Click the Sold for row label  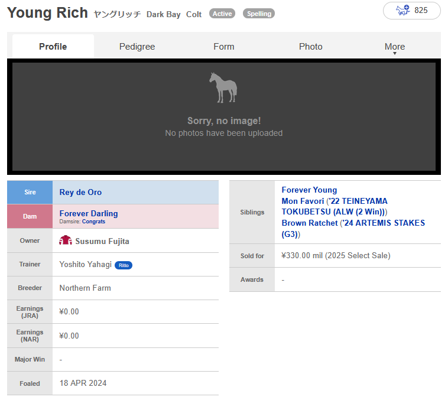(252, 256)
